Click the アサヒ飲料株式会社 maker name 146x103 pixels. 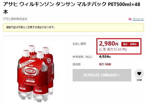pos(15,19)
